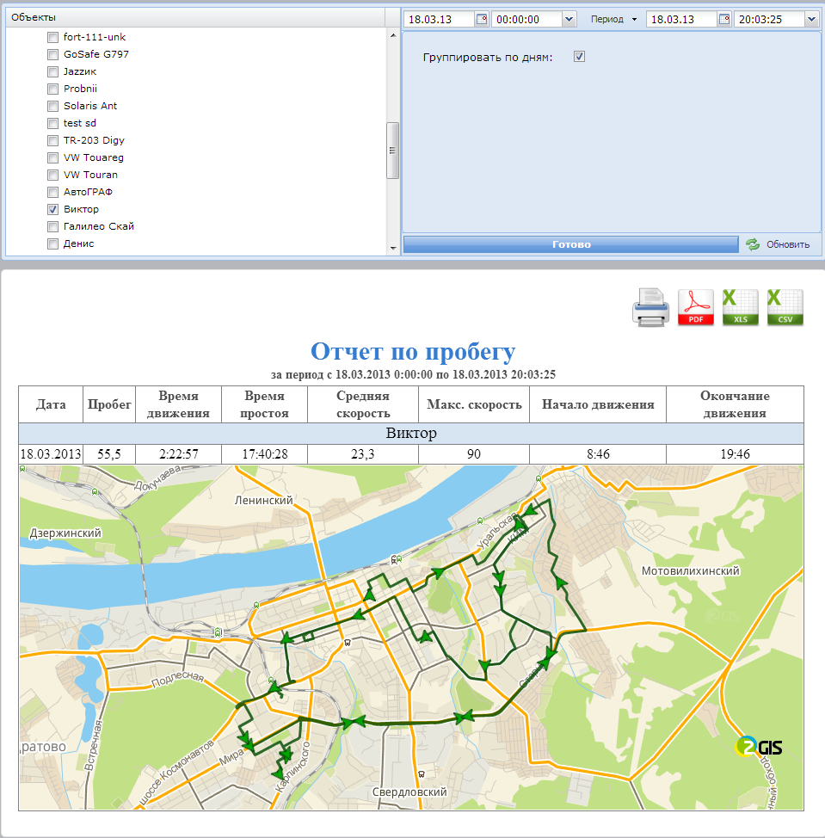Click the green Обновить refresh icon

(753, 244)
